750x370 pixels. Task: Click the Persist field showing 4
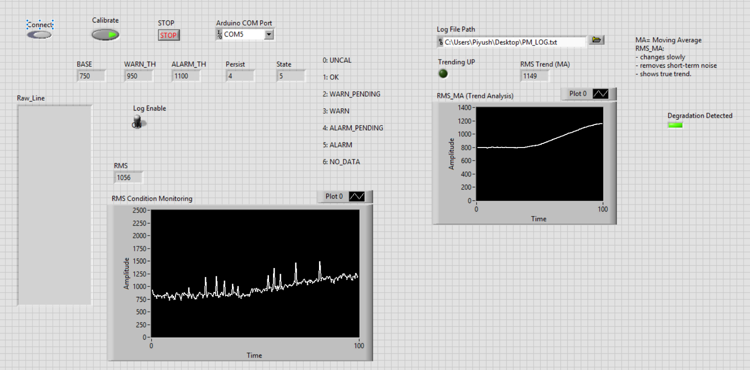point(240,75)
